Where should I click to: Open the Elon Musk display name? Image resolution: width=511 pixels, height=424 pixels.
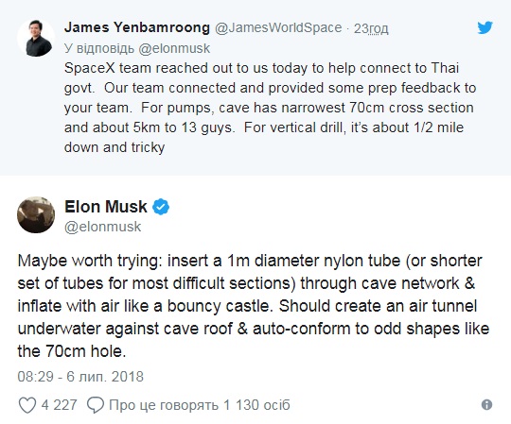point(106,207)
